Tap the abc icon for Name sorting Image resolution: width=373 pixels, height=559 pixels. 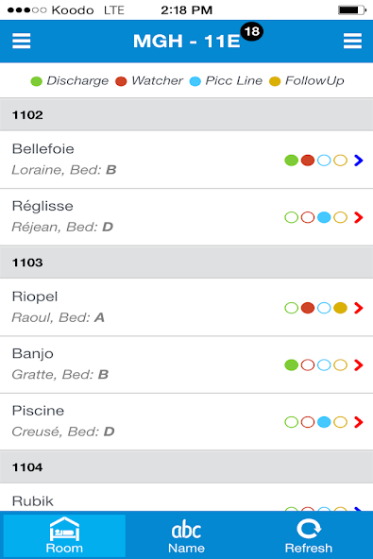tap(186, 531)
